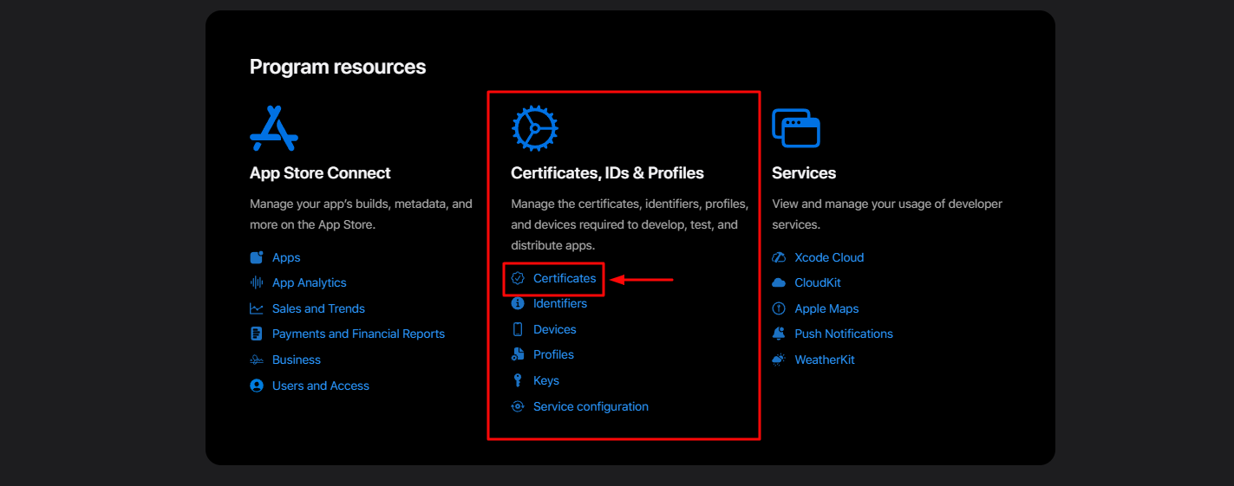
Task: Open the Devices link
Action: pyautogui.click(x=555, y=329)
